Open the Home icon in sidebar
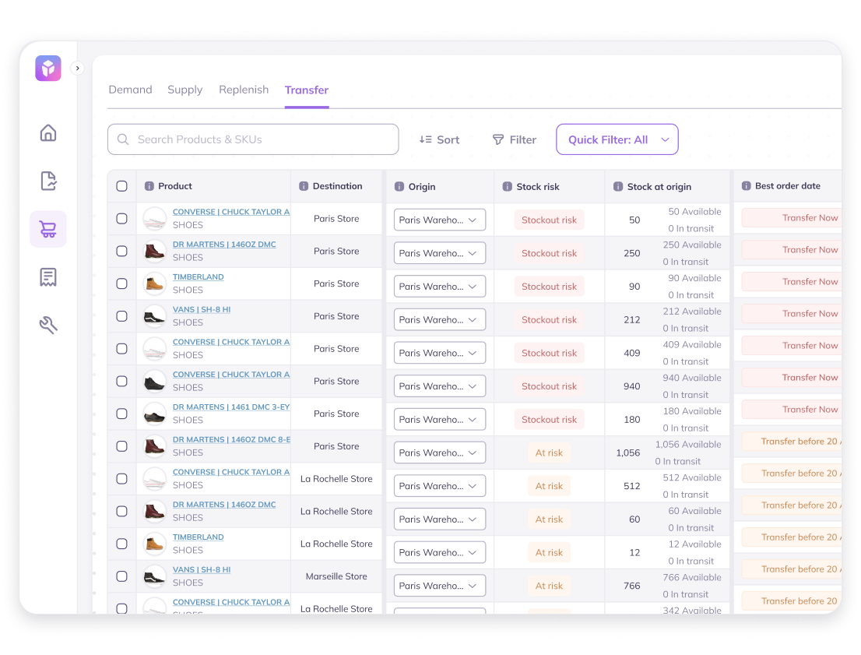Viewport: 861px width, 655px height. [x=48, y=133]
